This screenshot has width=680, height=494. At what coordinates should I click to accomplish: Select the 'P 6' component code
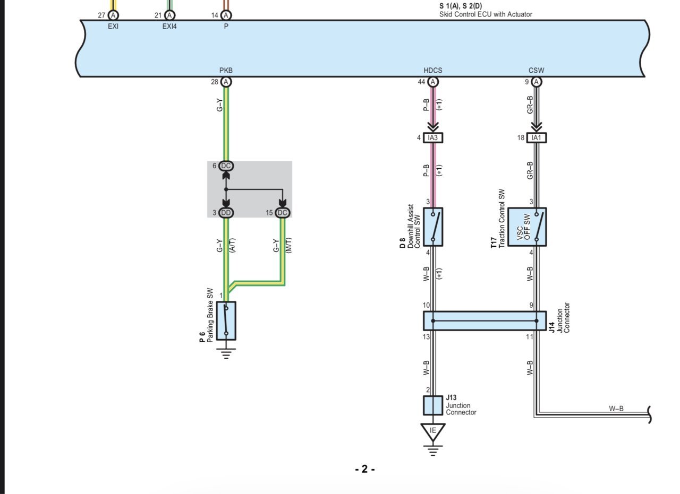tap(202, 337)
